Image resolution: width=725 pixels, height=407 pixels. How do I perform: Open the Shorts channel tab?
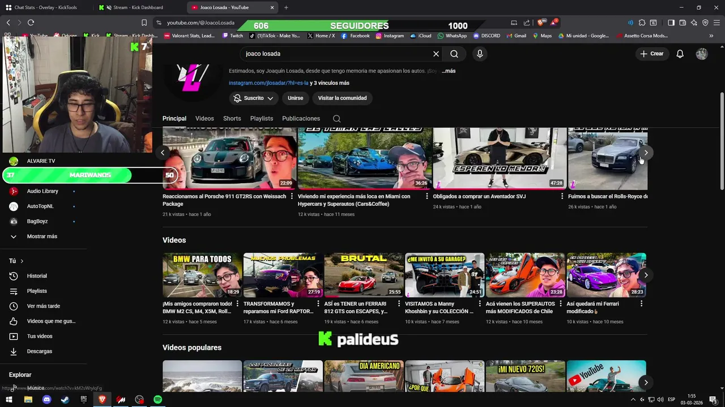point(232,119)
